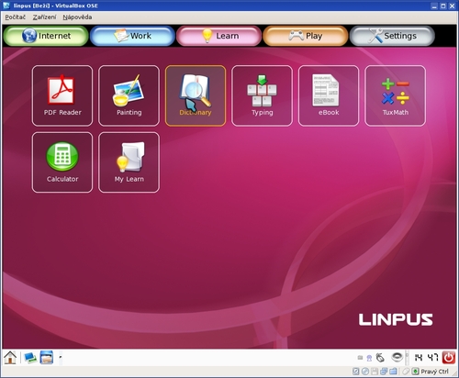Click the VirtualBox hard disk activity indicator

[x=355, y=372]
